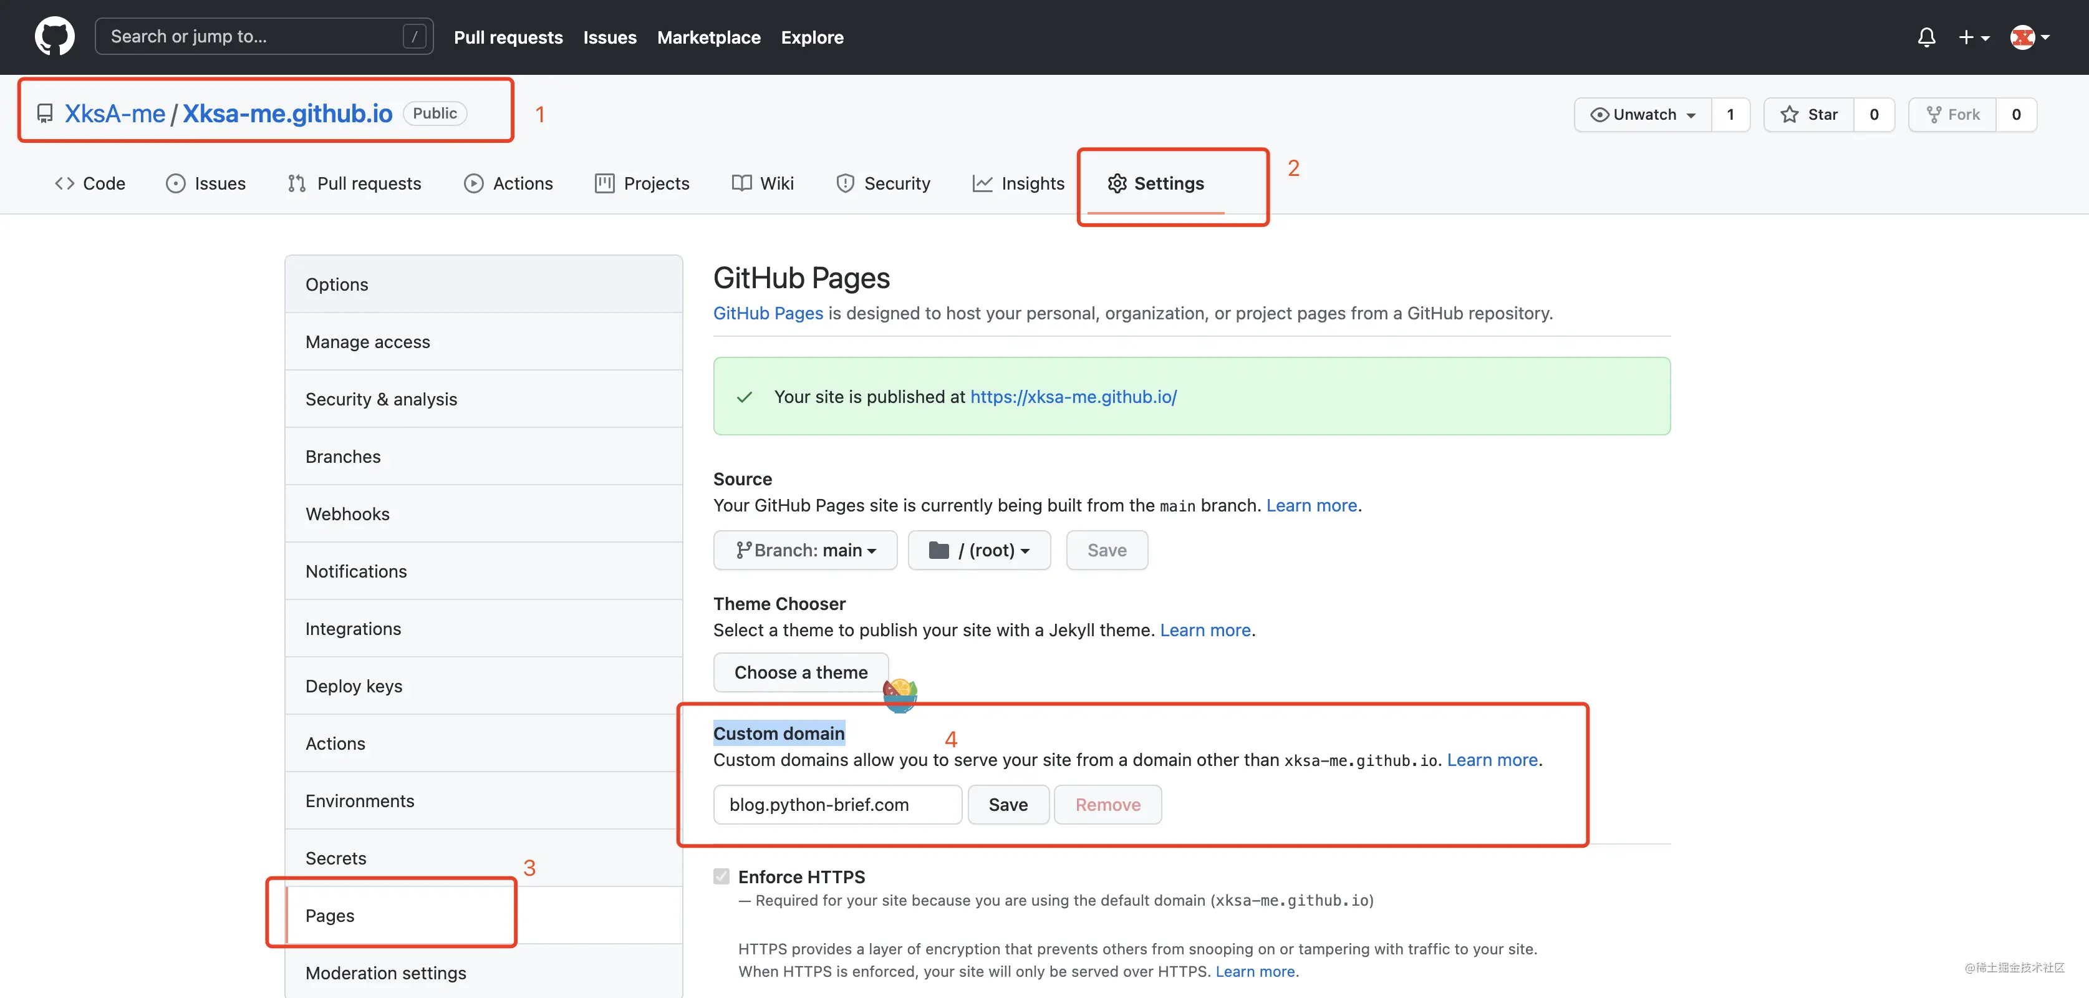Viewport: 2089px width, 998px height.
Task: Click the watchers count 1
Action: coord(1730,114)
